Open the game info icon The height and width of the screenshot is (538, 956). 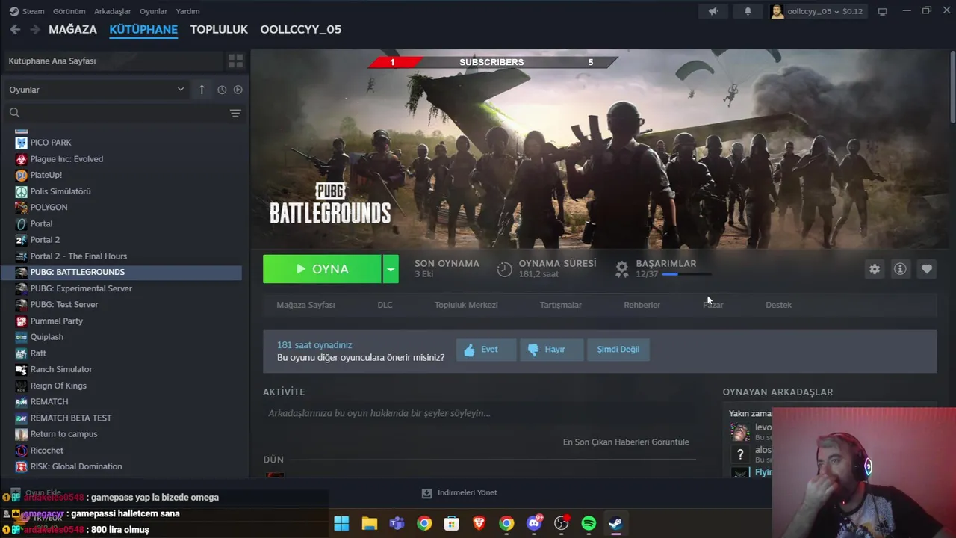click(901, 269)
